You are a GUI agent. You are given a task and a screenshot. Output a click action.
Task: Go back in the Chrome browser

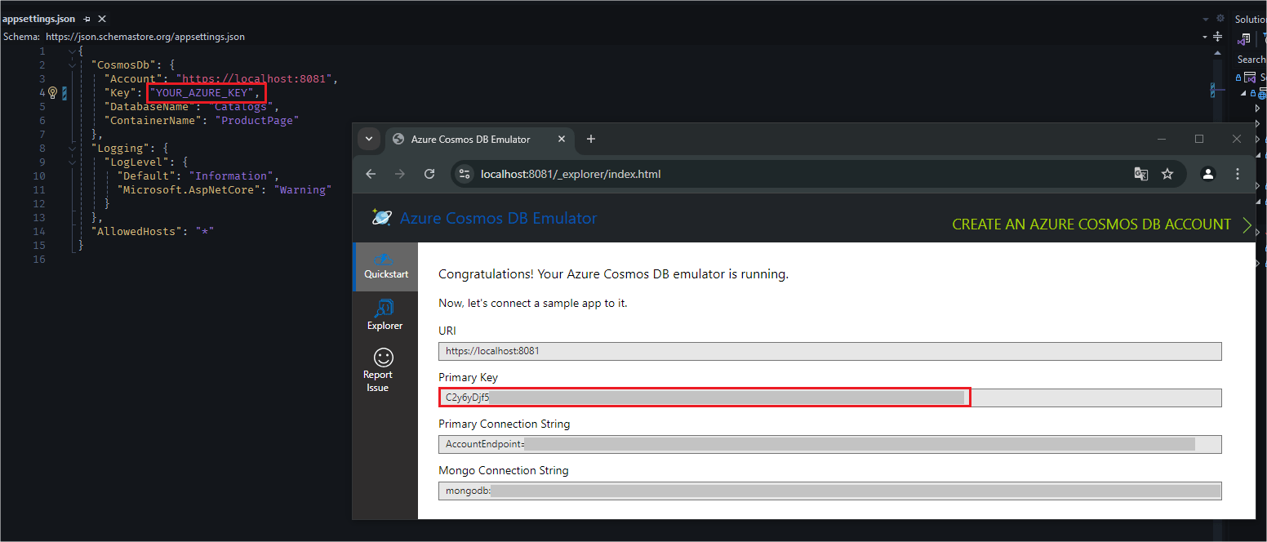tap(371, 174)
